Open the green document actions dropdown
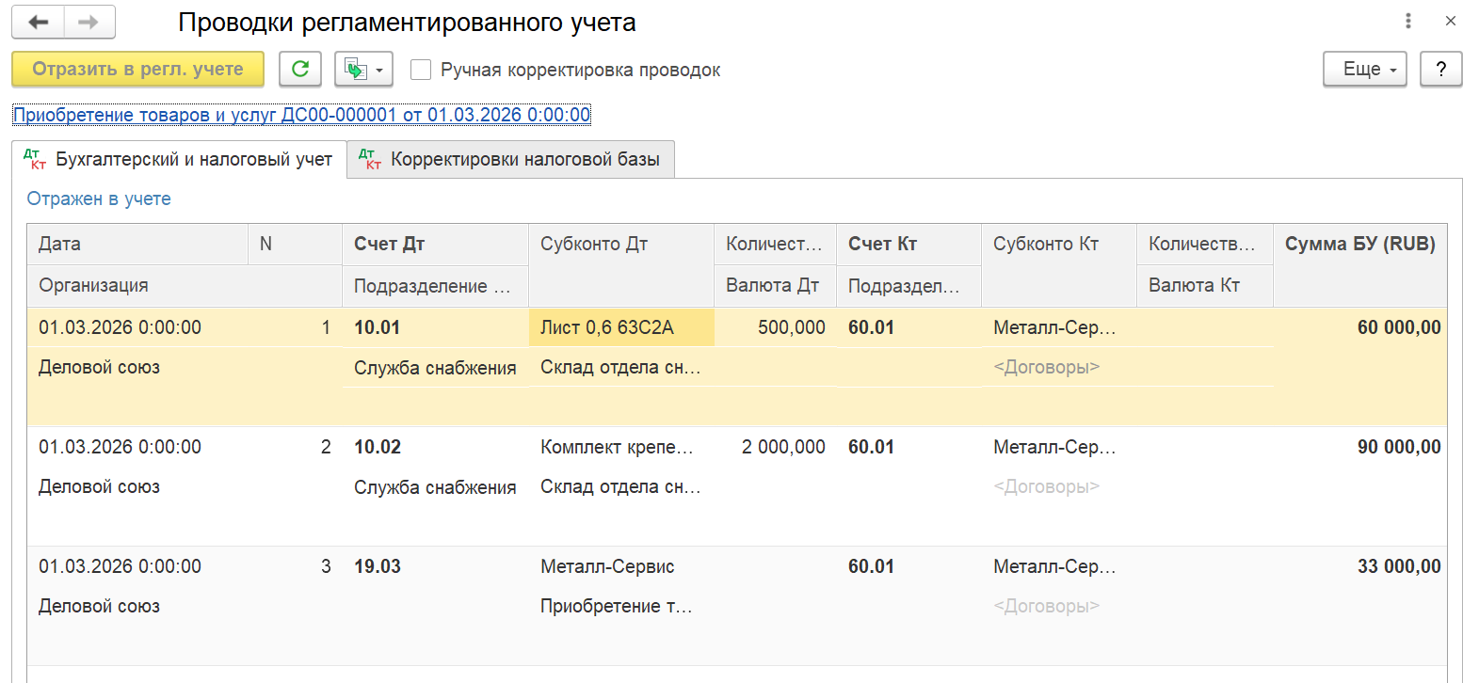Image resolution: width=1463 pixels, height=683 pixels. pyautogui.click(x=363, y=69)
